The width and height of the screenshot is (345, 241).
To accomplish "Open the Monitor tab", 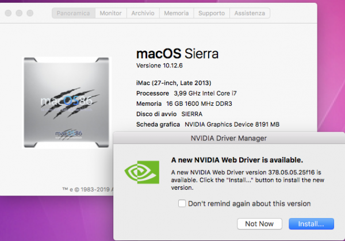I will [110, 13].
